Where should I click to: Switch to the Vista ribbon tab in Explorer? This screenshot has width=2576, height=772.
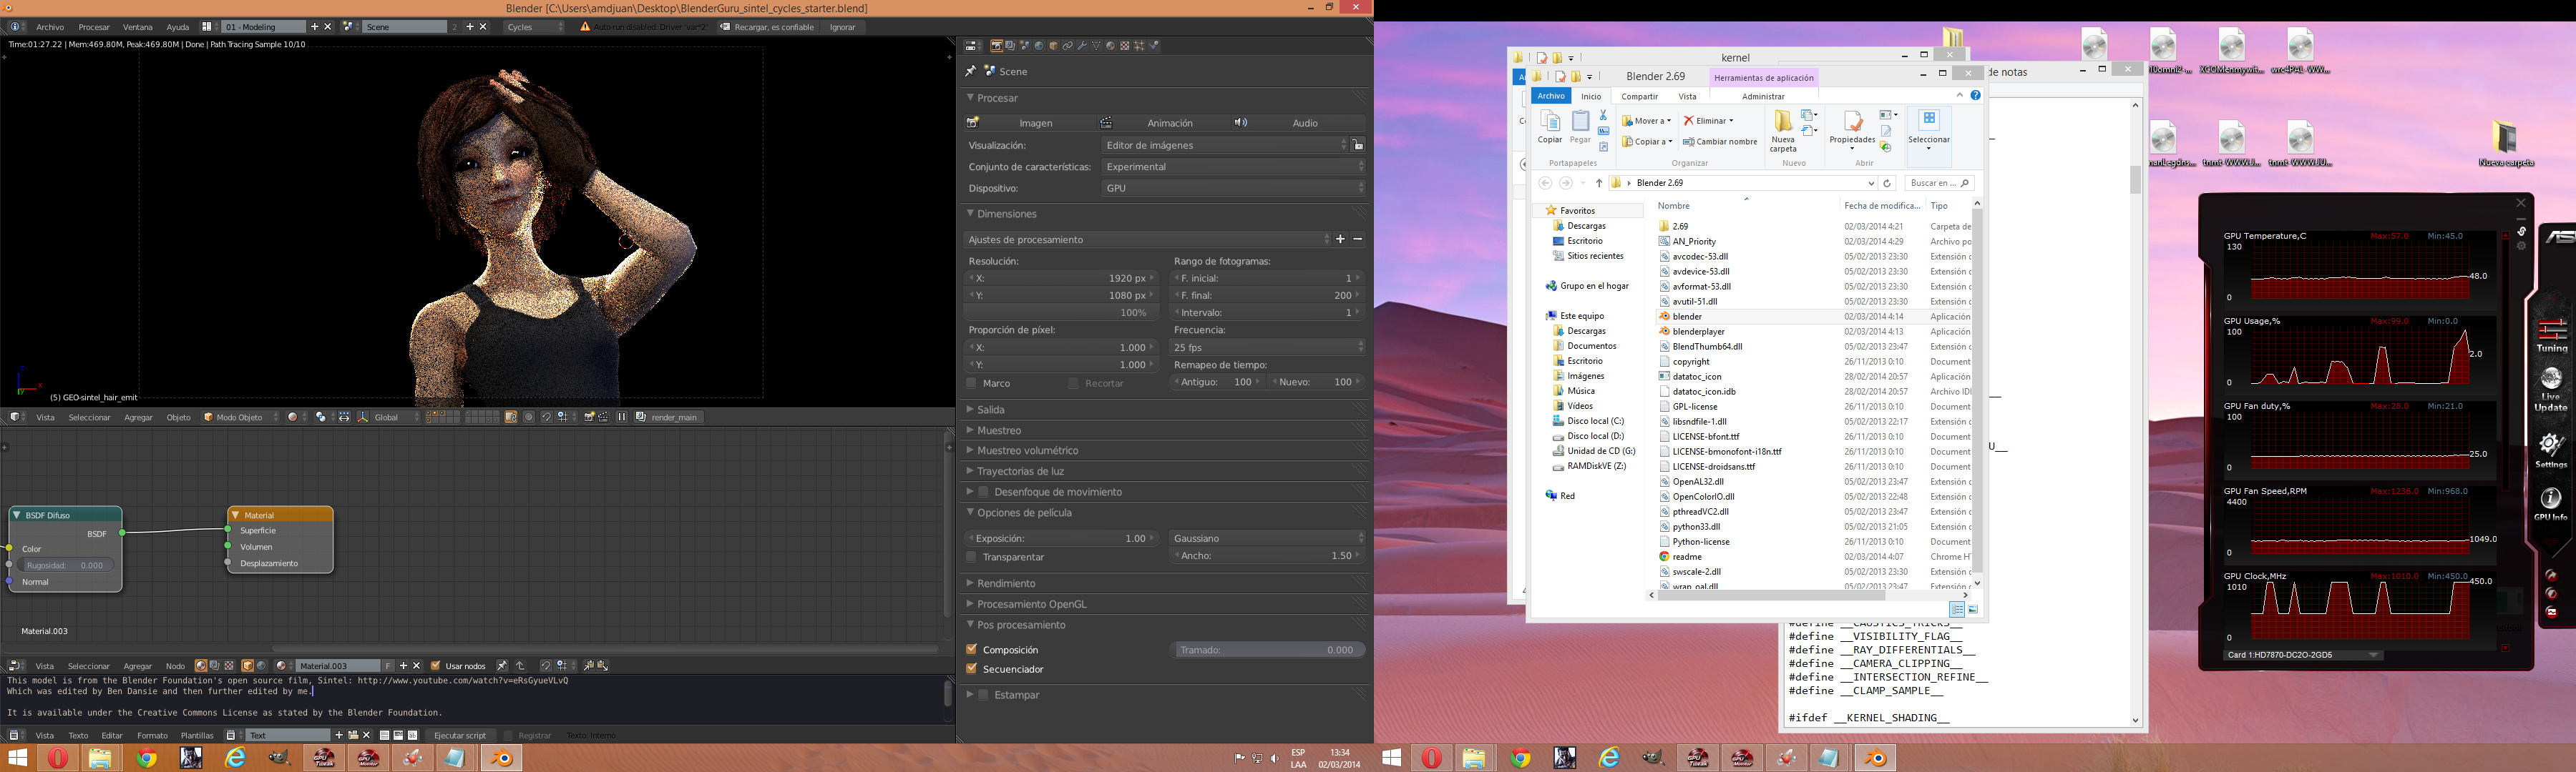pyautogui.click(x=1688, y=97)
